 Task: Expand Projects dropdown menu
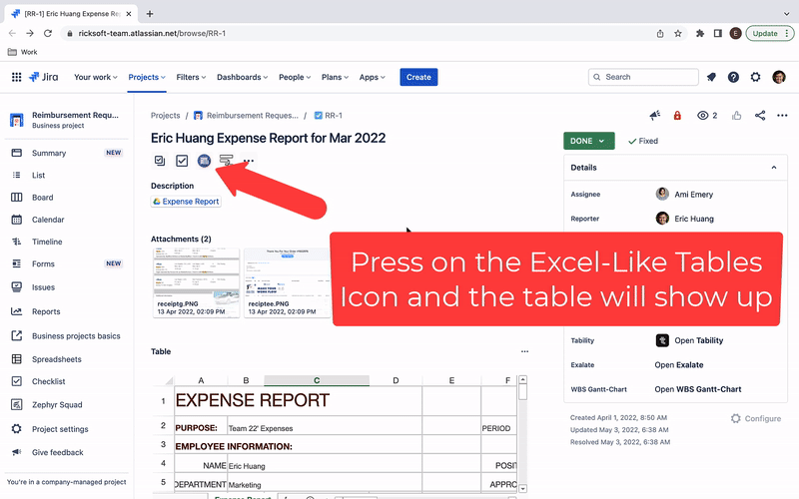coord(147,77)
